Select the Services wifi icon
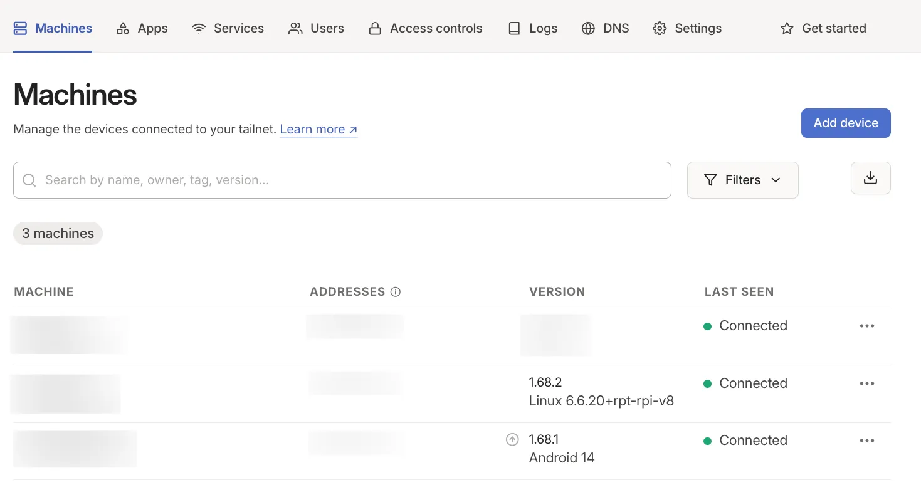This screenshot has width=921, height=485. [x=197, y=28]
